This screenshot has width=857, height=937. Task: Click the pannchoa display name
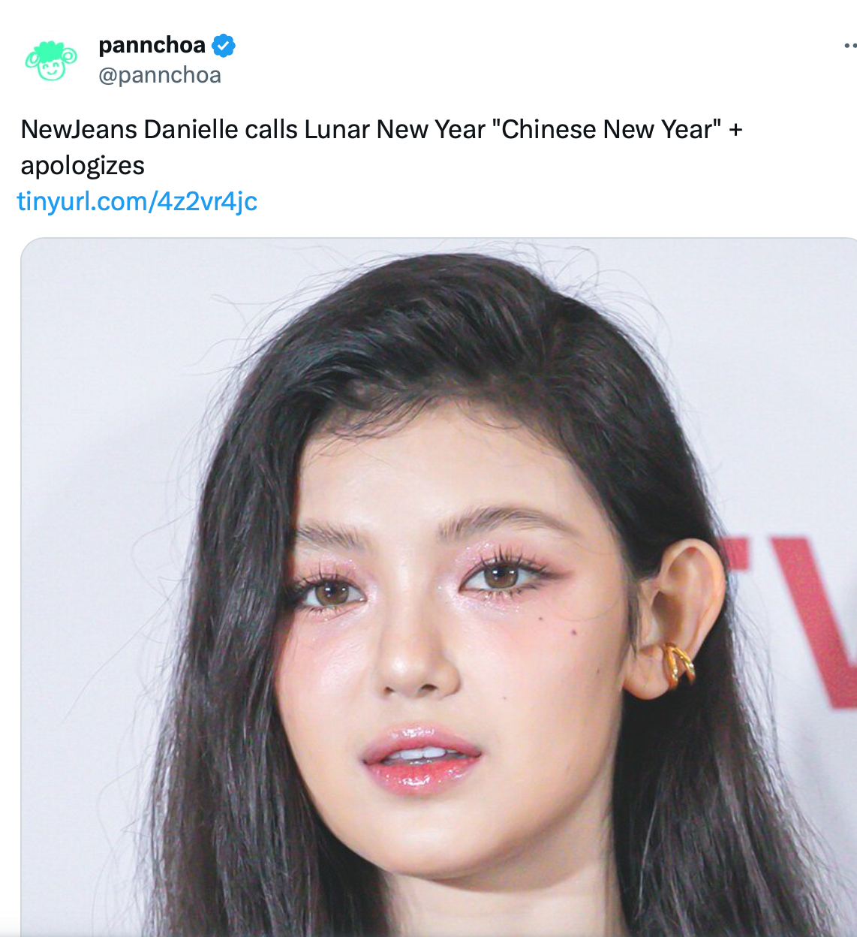[x=152, y=45]
